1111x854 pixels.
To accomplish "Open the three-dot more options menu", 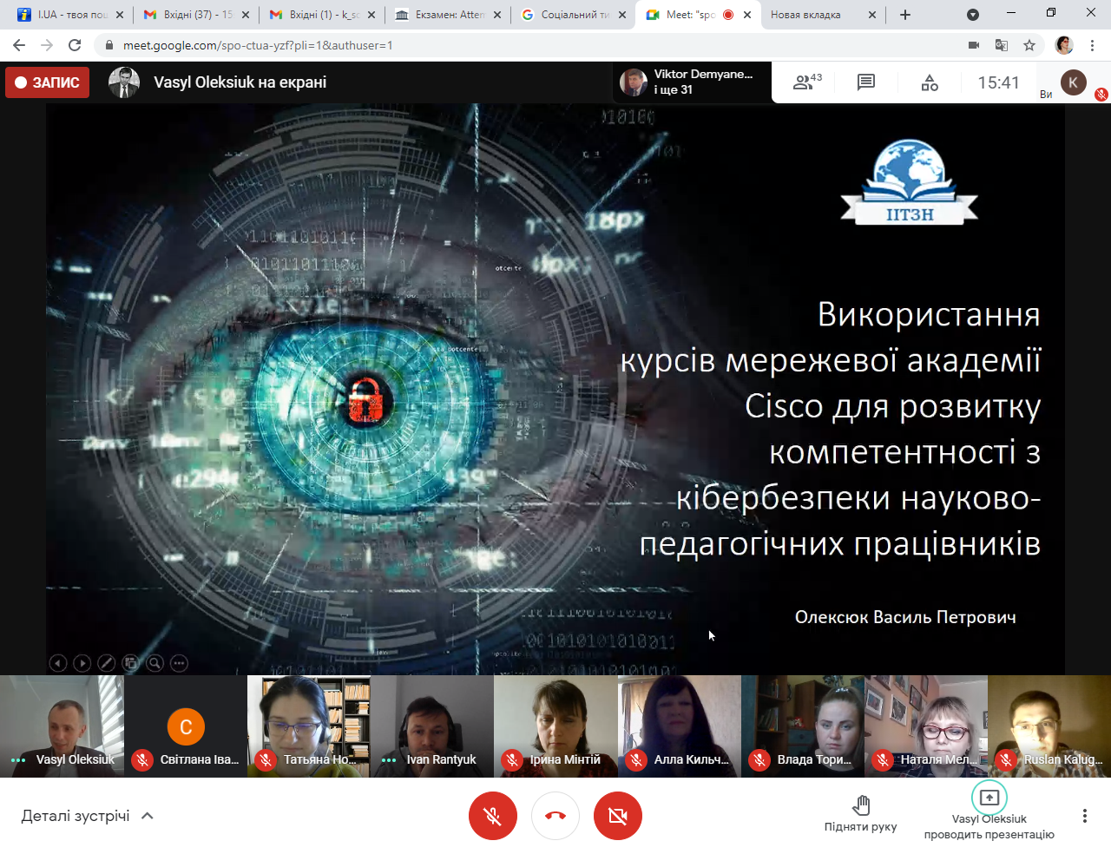I will pyautogui.click(x=1084, y=816).
